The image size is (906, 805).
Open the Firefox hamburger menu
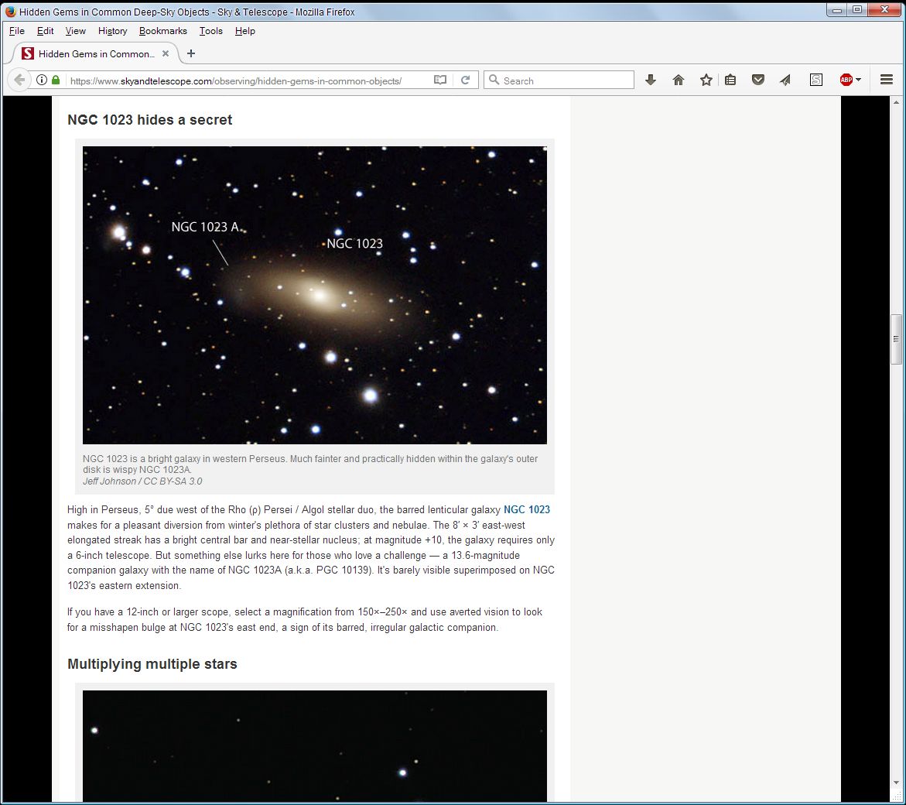click(x=887, y=80)
